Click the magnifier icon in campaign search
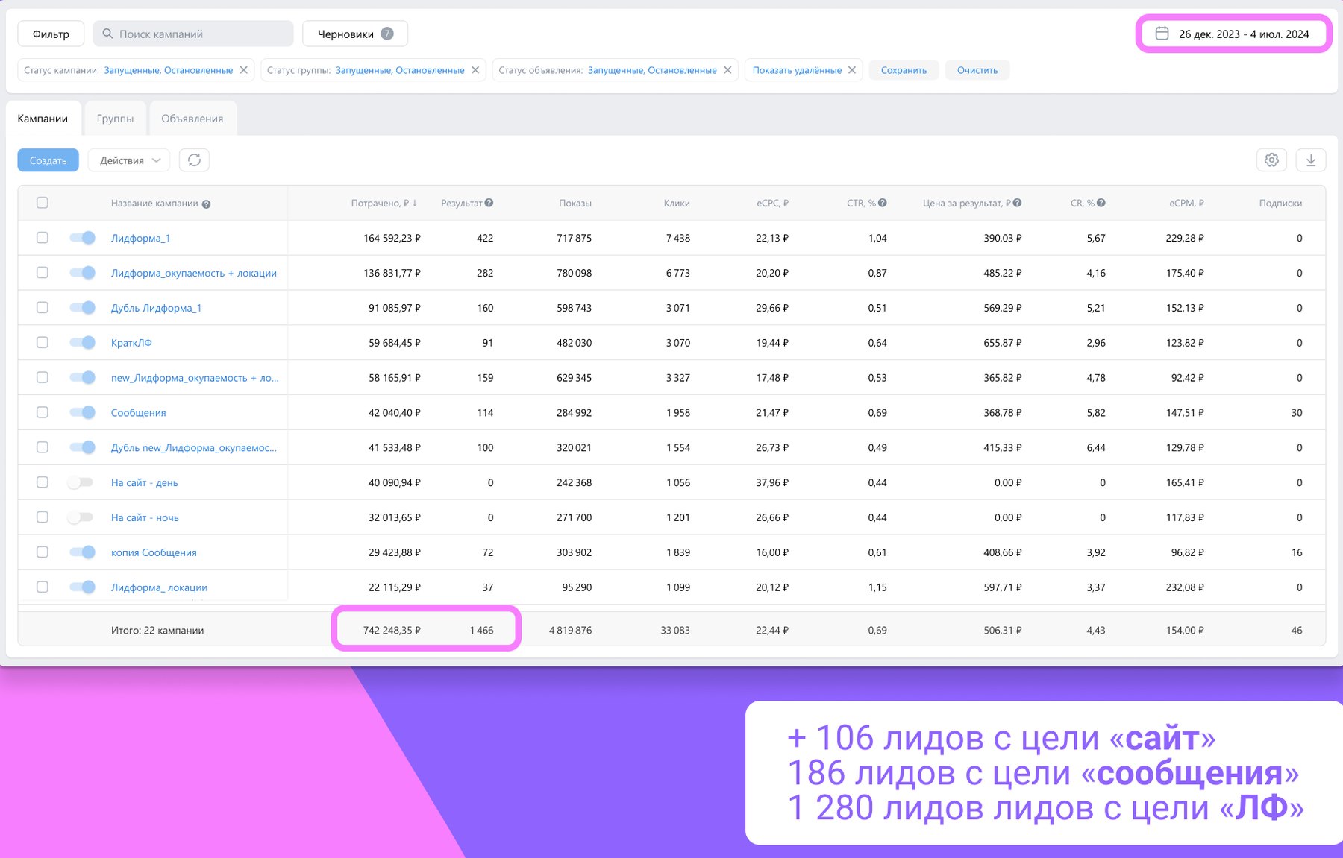 (x=107, y=34)
